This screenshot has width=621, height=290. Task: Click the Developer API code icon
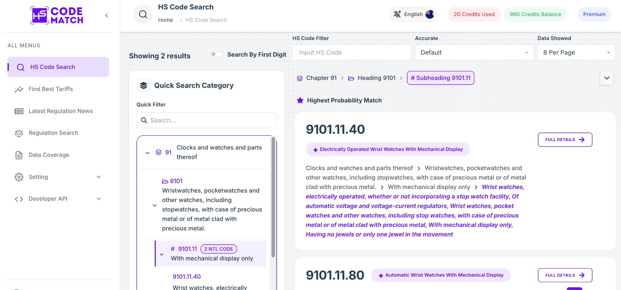(19, 199)
